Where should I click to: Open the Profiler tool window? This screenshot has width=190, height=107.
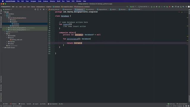[x=43, y=104]
